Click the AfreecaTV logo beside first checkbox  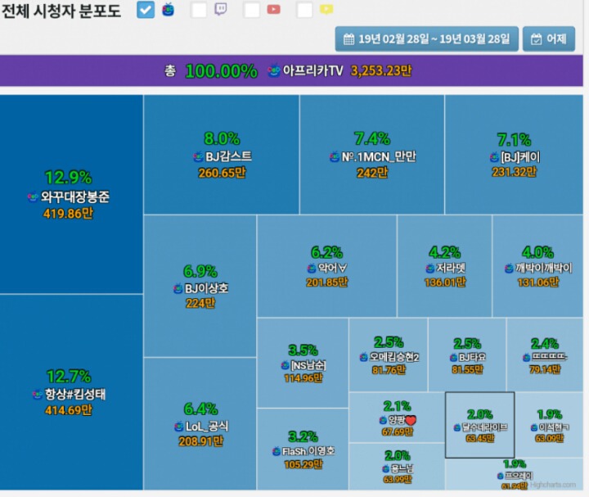[169, 9]
